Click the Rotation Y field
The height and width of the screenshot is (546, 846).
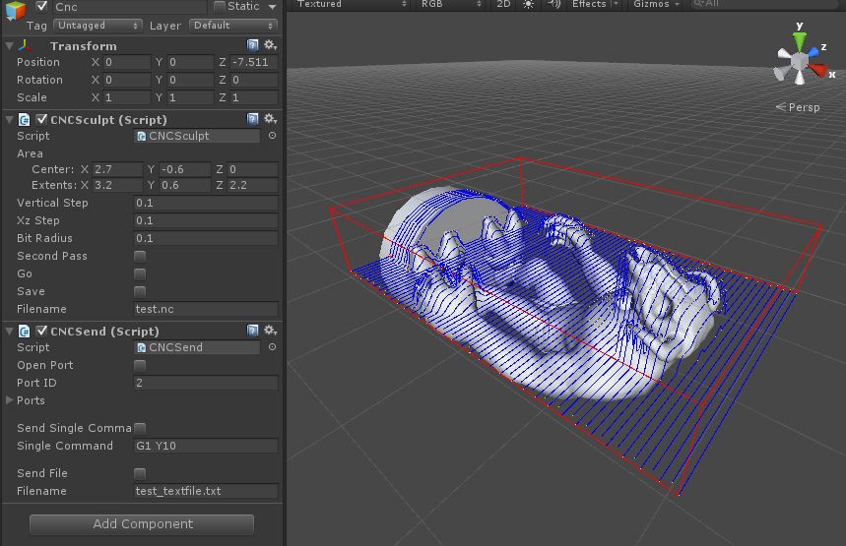pos(190,80)
